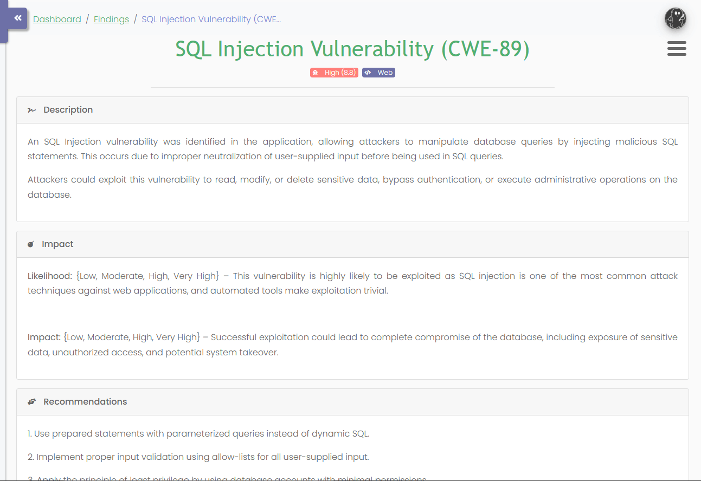The width and height of the screenshot is (701, 481).
Task: Open the hamburger menu icon
Action: (x=677, y=49)
